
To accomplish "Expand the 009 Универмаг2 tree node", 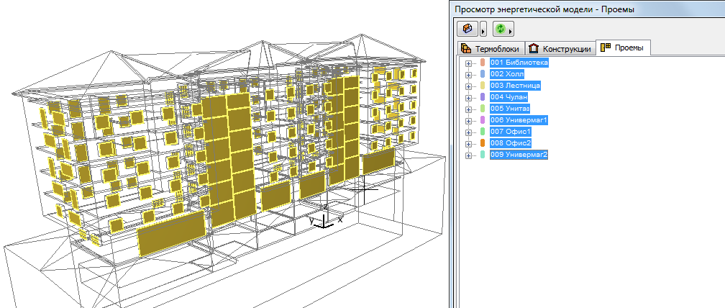I will (x=468, y=155).
